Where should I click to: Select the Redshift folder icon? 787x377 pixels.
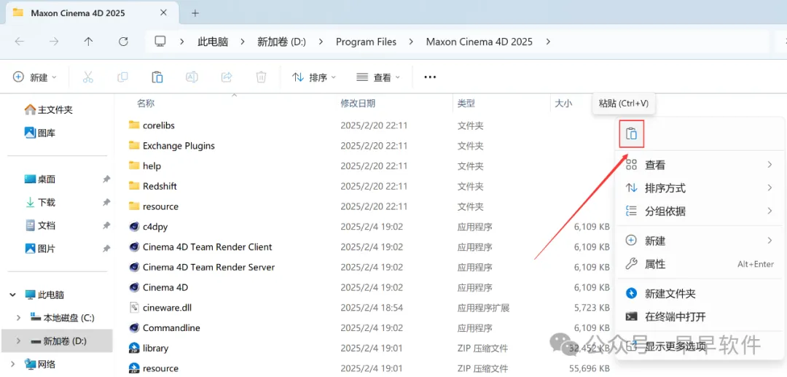pos(133,186)
